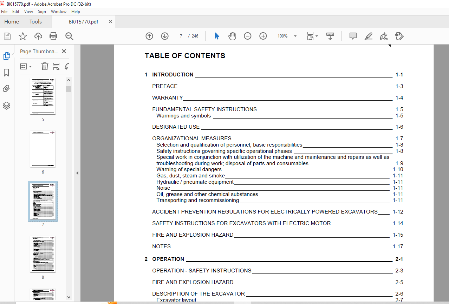Click the scrolling mode keyboard icon
Screen dimensions: 449x304
330,36
